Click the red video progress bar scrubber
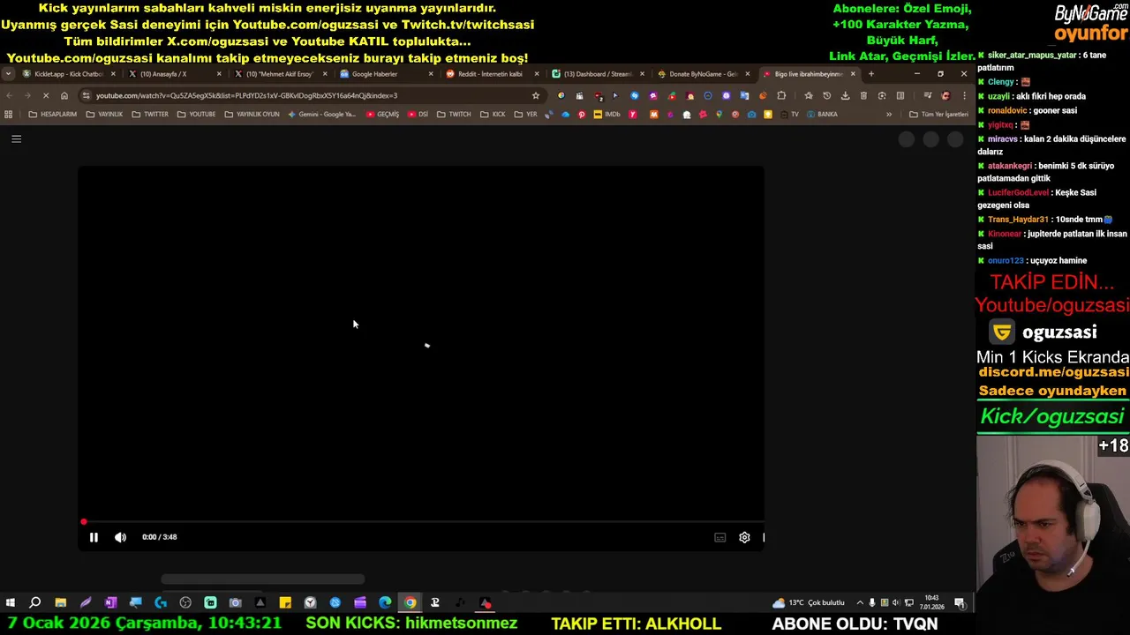1130x635 pixels. (84, 522)
